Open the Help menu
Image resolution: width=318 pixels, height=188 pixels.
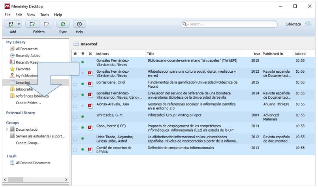[58, 15]
